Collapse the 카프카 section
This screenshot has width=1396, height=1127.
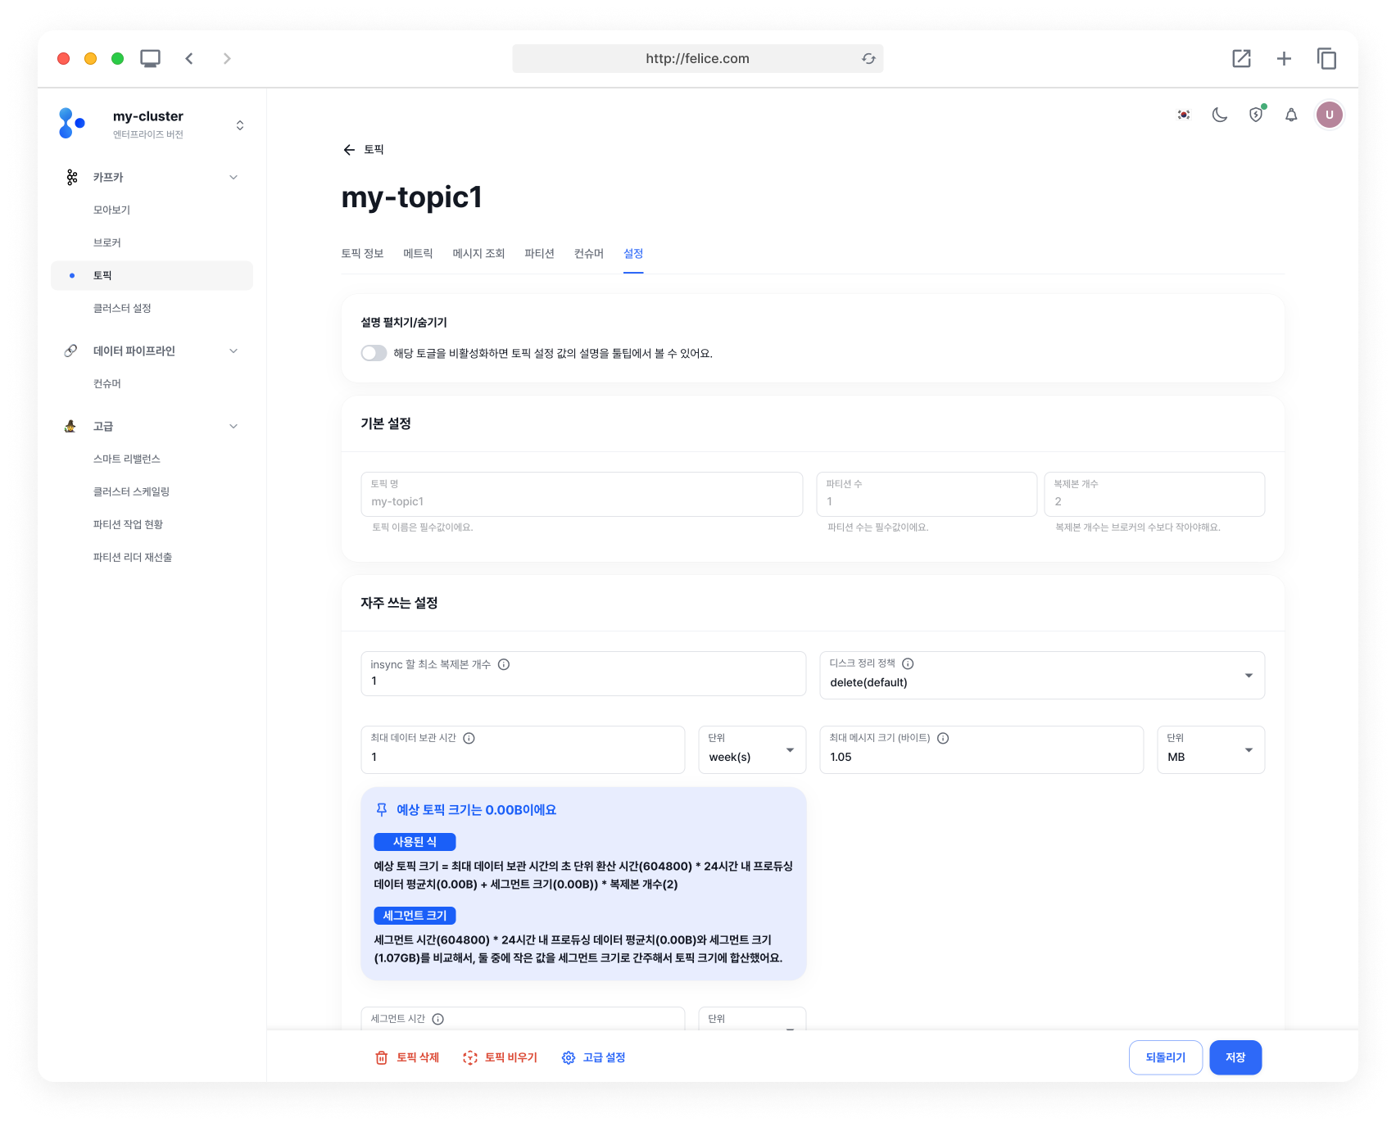(233, 178)
